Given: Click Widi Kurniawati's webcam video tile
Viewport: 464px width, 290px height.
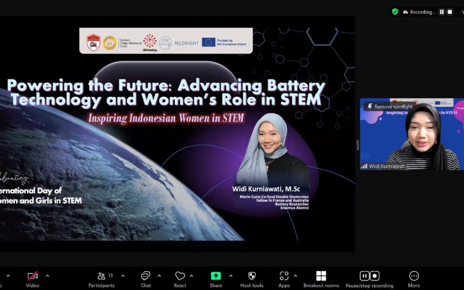Looking at the screenshot, I should (x=412, y=134).
